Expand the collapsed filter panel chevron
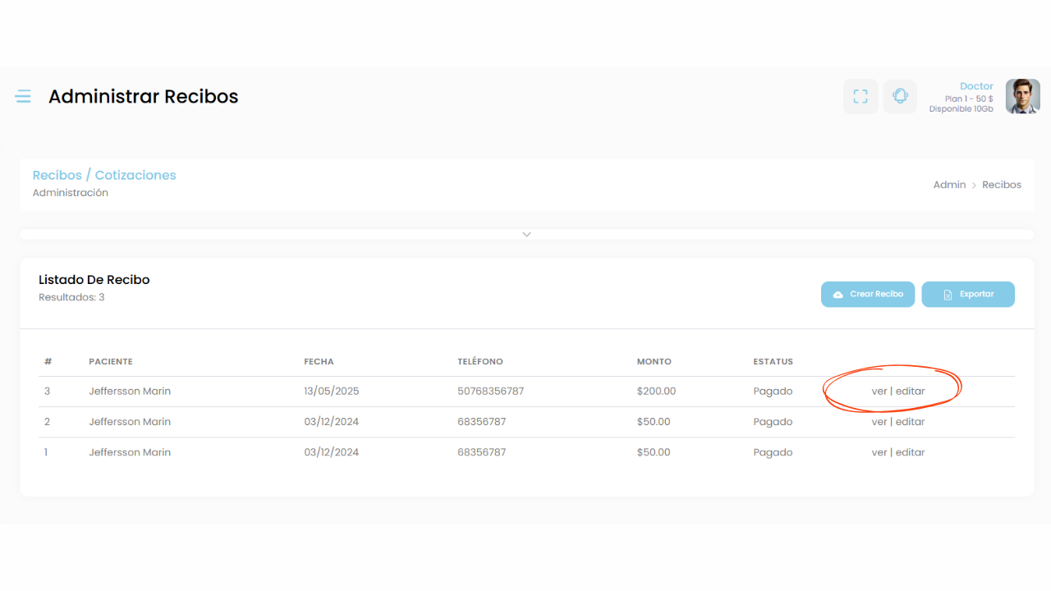Screen dimensions: 1051x591 [x=527, y=234]
